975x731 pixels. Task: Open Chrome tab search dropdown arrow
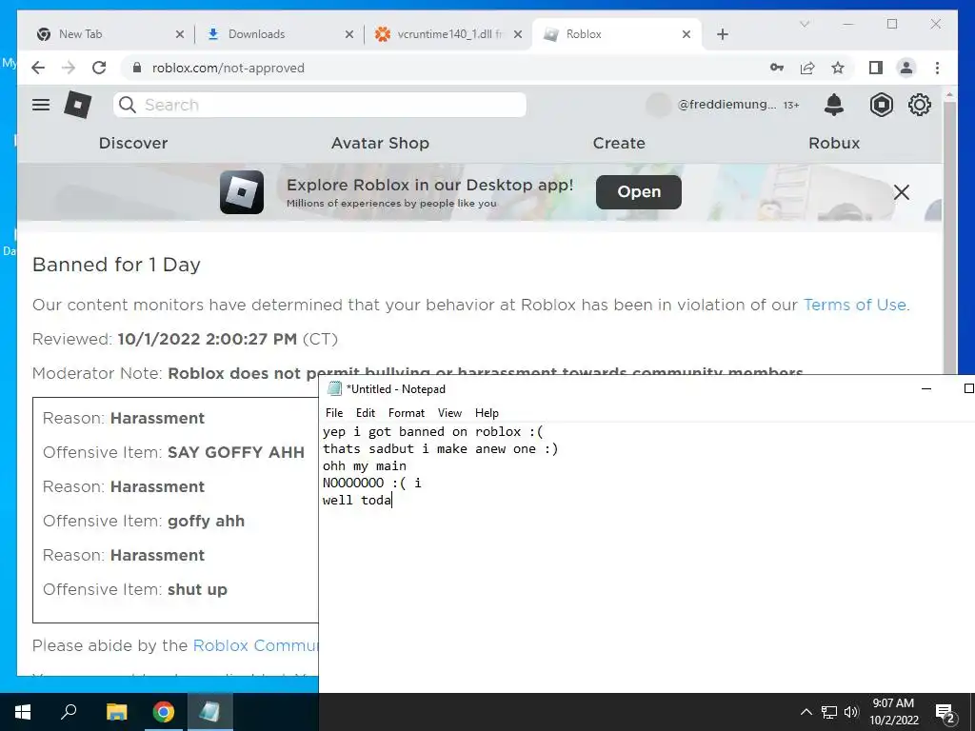[804, 24]
